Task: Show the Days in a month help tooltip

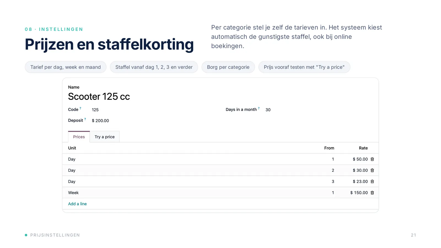Action: pos(259,108)
